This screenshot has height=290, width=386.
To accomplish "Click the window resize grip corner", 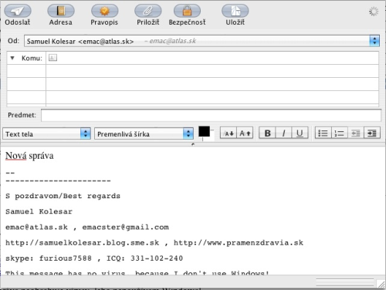I will click(381, 284).
